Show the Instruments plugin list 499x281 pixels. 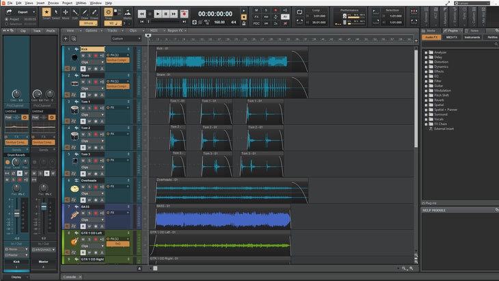point(472,37)
